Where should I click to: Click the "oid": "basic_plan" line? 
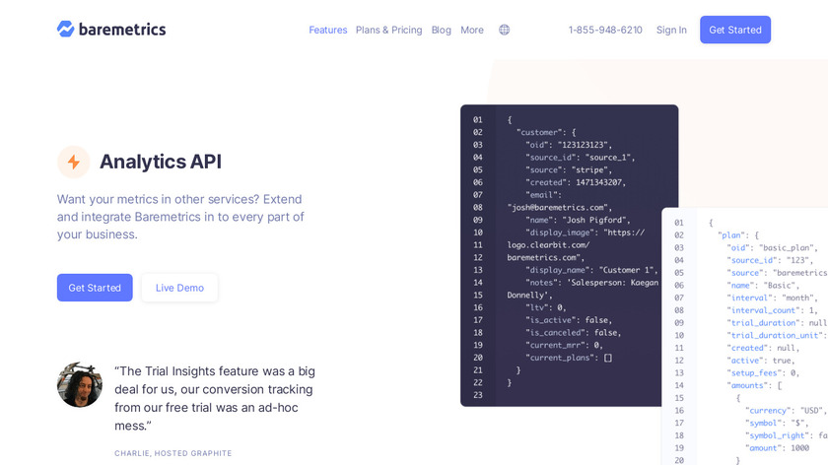click(774, 248)
